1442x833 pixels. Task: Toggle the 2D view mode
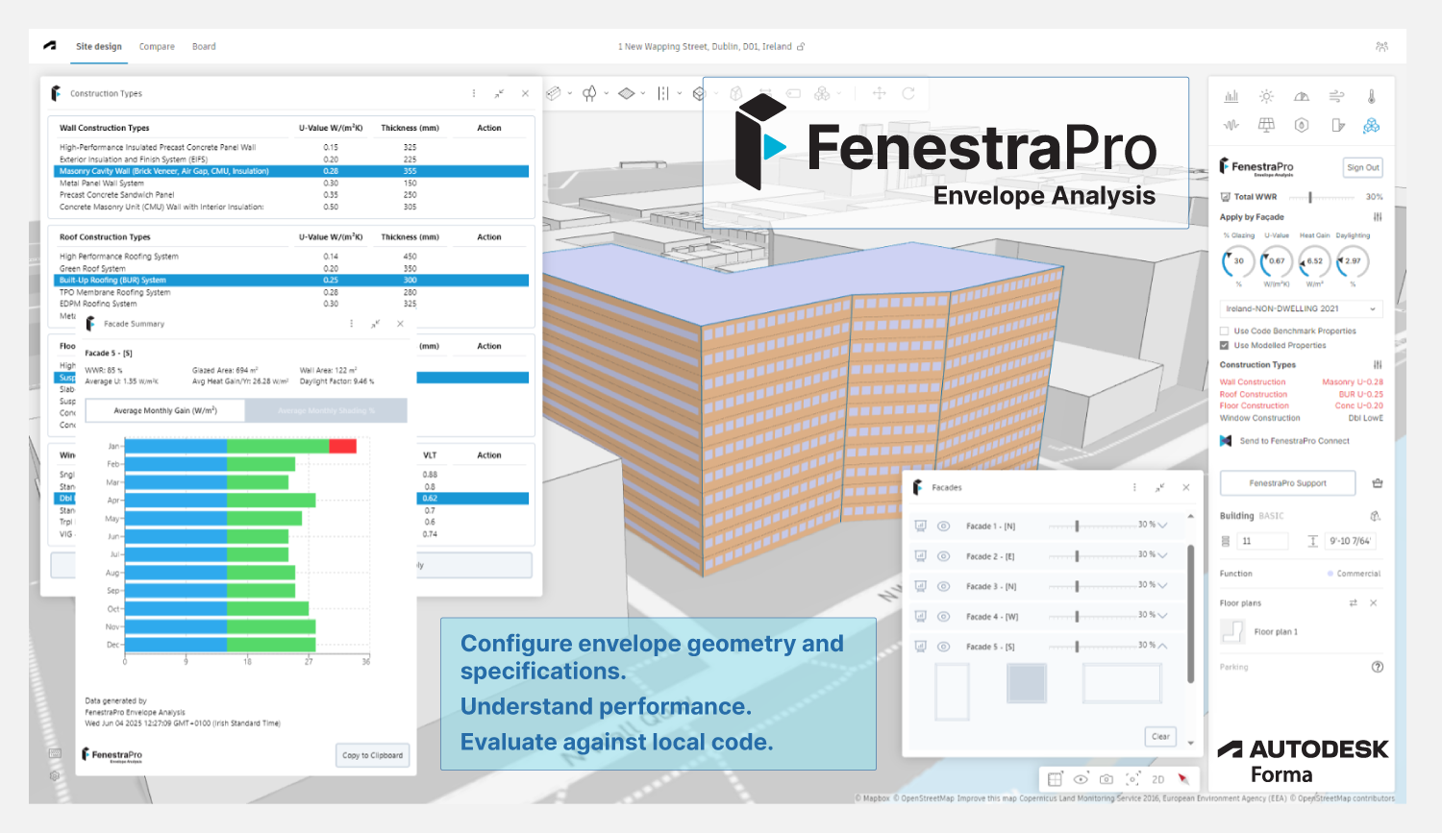(1158, 779)
